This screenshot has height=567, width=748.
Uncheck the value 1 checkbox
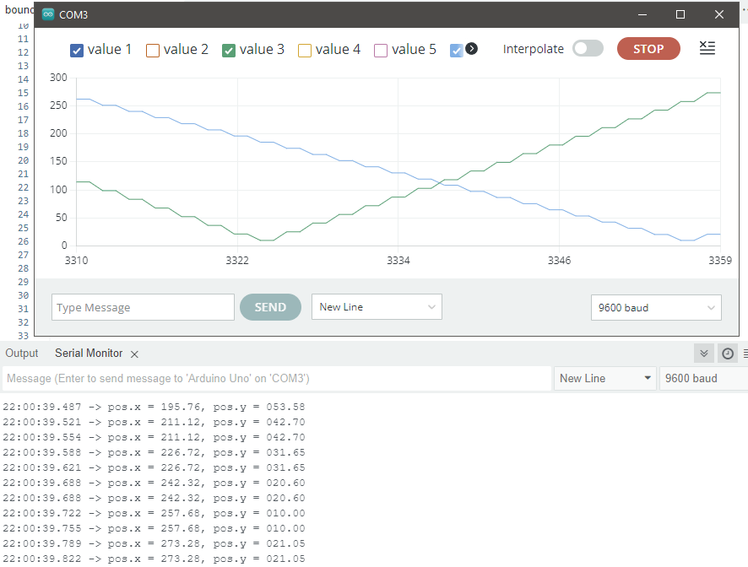(x=77, y=51)
